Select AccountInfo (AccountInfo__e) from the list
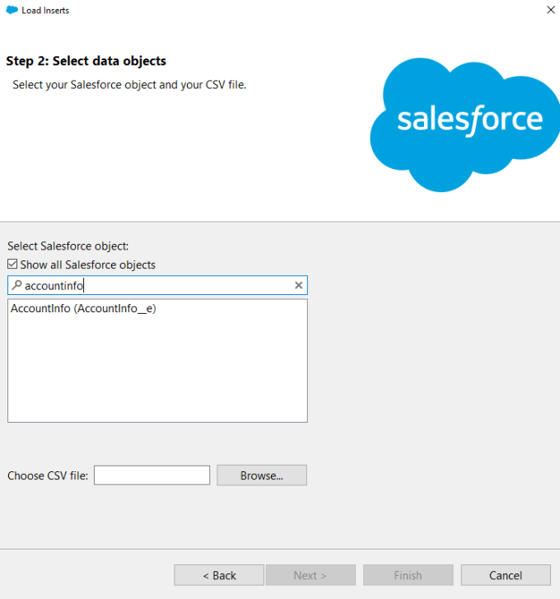 coord(83,309)
